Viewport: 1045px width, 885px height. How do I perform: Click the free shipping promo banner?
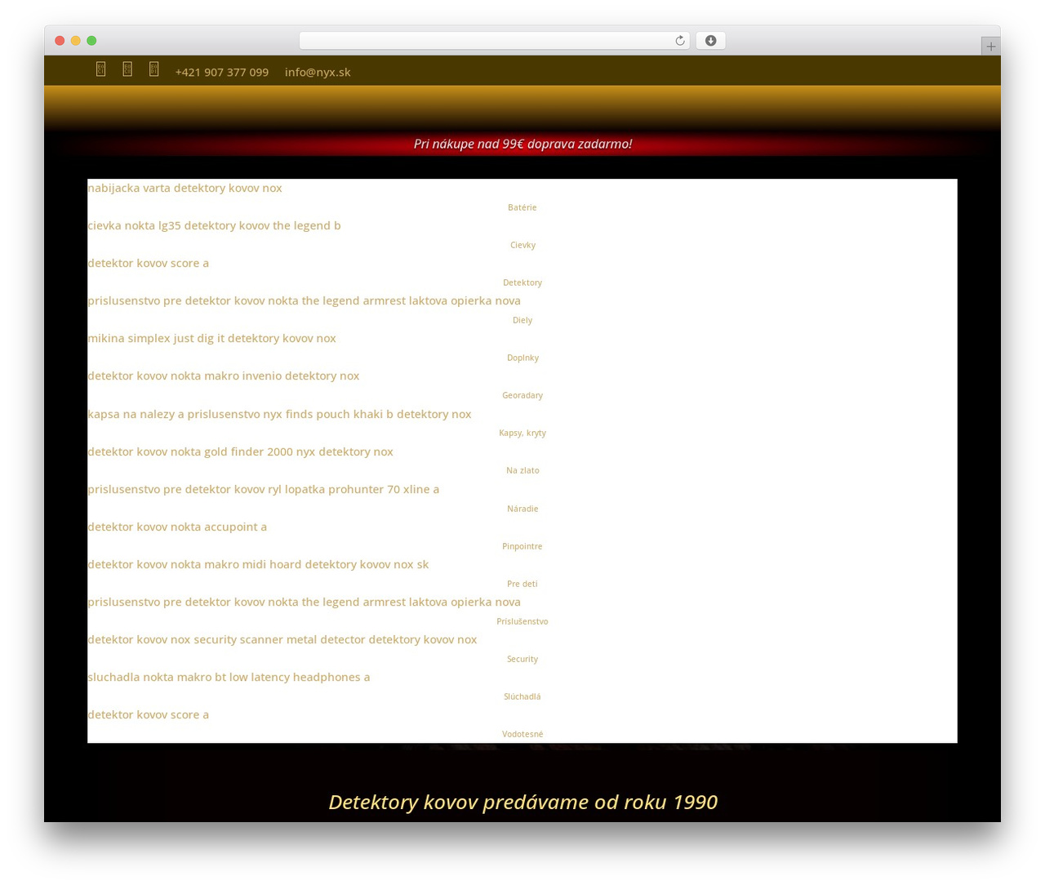tap(522, 144)
